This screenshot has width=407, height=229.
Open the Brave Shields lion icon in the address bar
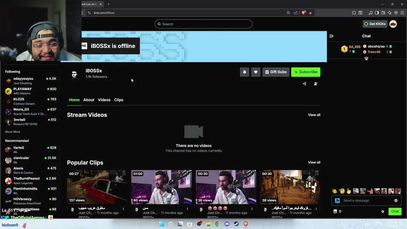[304, 13]
